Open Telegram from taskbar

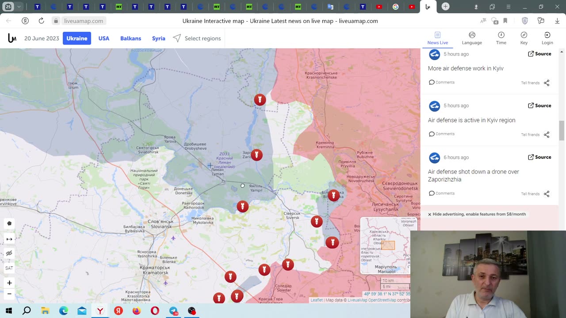173,311
